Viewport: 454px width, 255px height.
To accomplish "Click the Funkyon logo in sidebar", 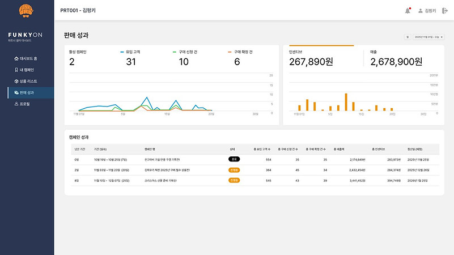I will [x=26, y=11].
